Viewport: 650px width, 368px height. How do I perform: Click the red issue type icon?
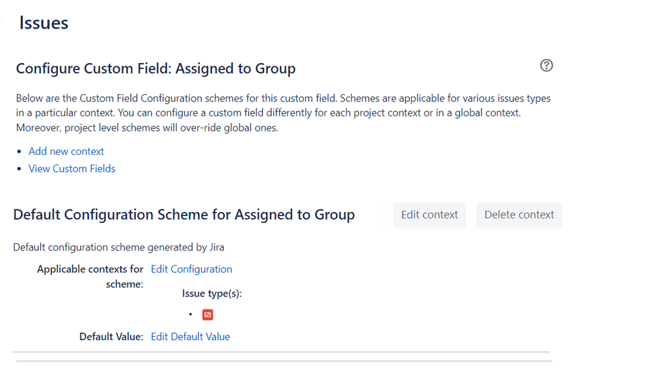(208, 315)
